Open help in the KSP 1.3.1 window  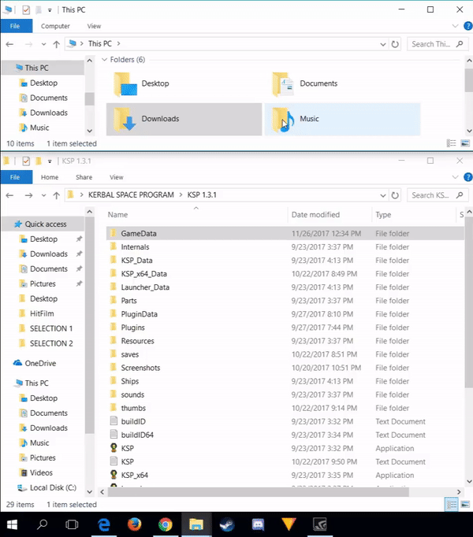467,177
